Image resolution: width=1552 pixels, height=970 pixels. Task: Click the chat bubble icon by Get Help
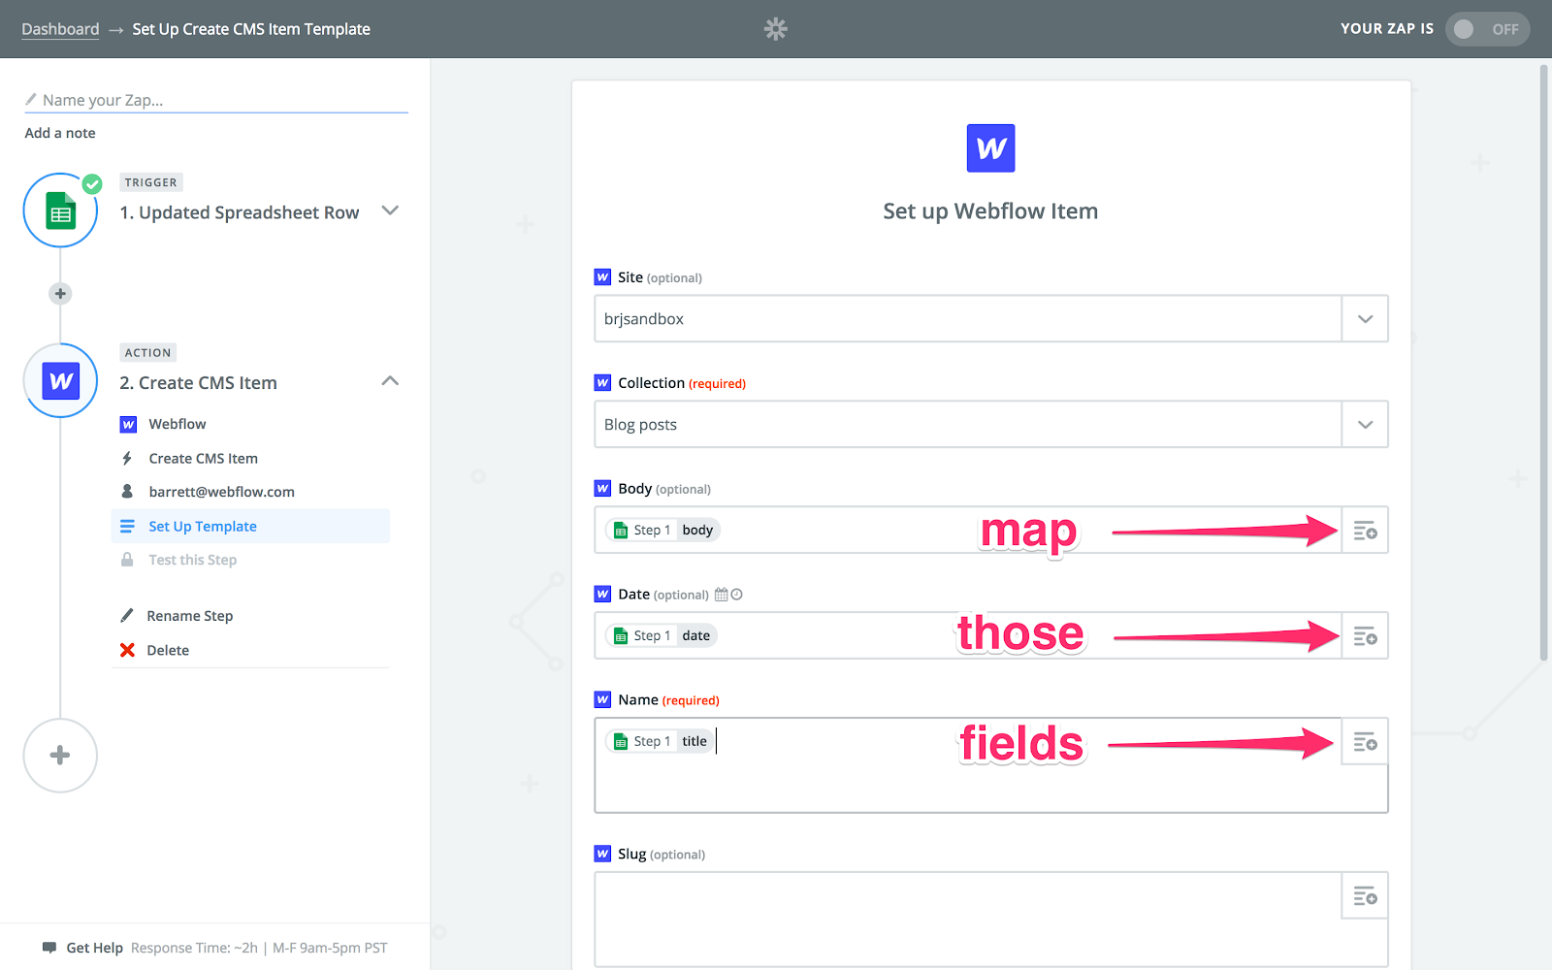point(49,948)
